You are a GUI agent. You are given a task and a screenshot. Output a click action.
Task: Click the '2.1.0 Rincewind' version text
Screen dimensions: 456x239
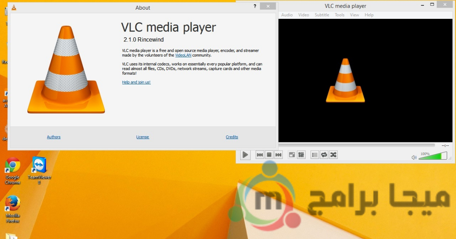pos(144,40)
